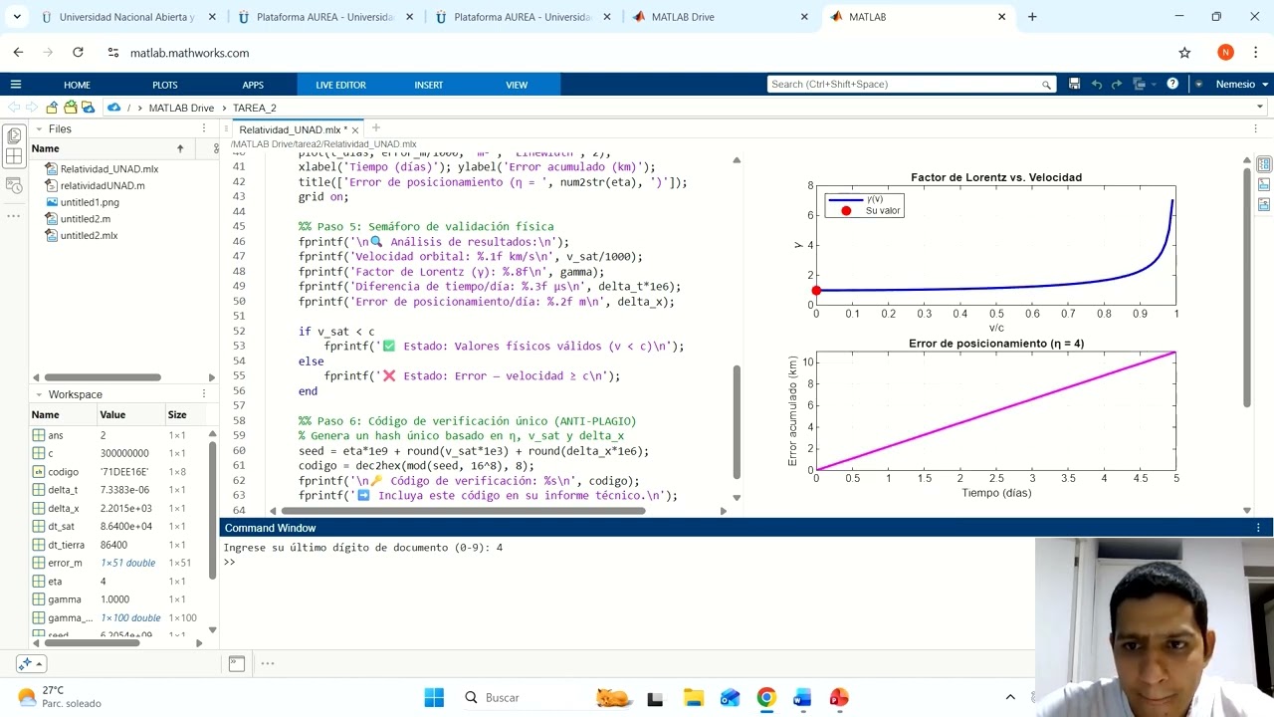The image size is (1274, 717).
Task: Click TAREA_2 in the breadcrumb path
Action: pyautogui.click(x=255, y=108)
